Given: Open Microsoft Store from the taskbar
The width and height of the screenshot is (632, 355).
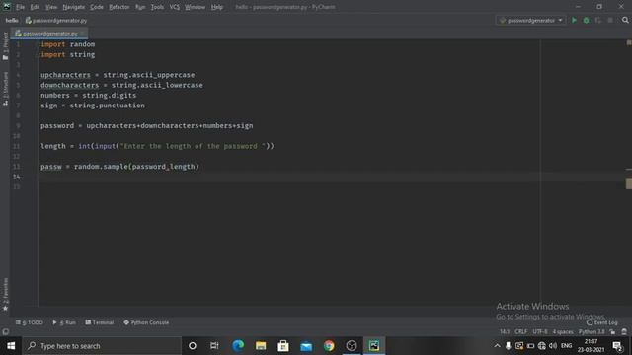Looking at the screenshot, I should point(283,346).
